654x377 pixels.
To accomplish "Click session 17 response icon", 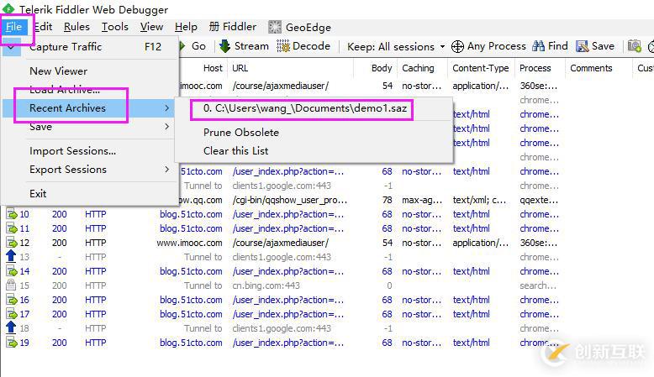I will pos(11,314).
